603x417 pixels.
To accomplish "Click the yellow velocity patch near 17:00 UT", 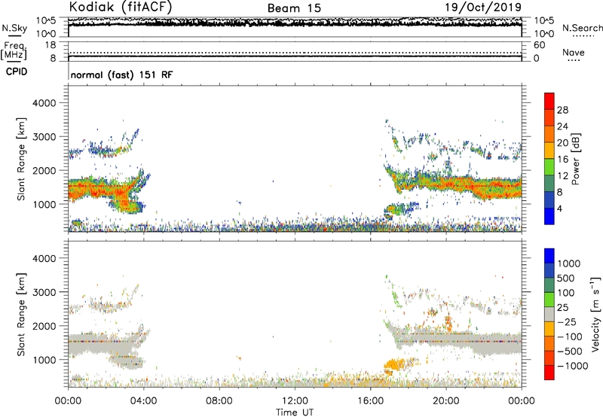I will coord(395,364).
